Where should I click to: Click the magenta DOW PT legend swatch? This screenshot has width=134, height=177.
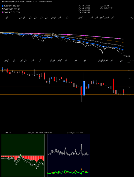click(x=3, y=12)
